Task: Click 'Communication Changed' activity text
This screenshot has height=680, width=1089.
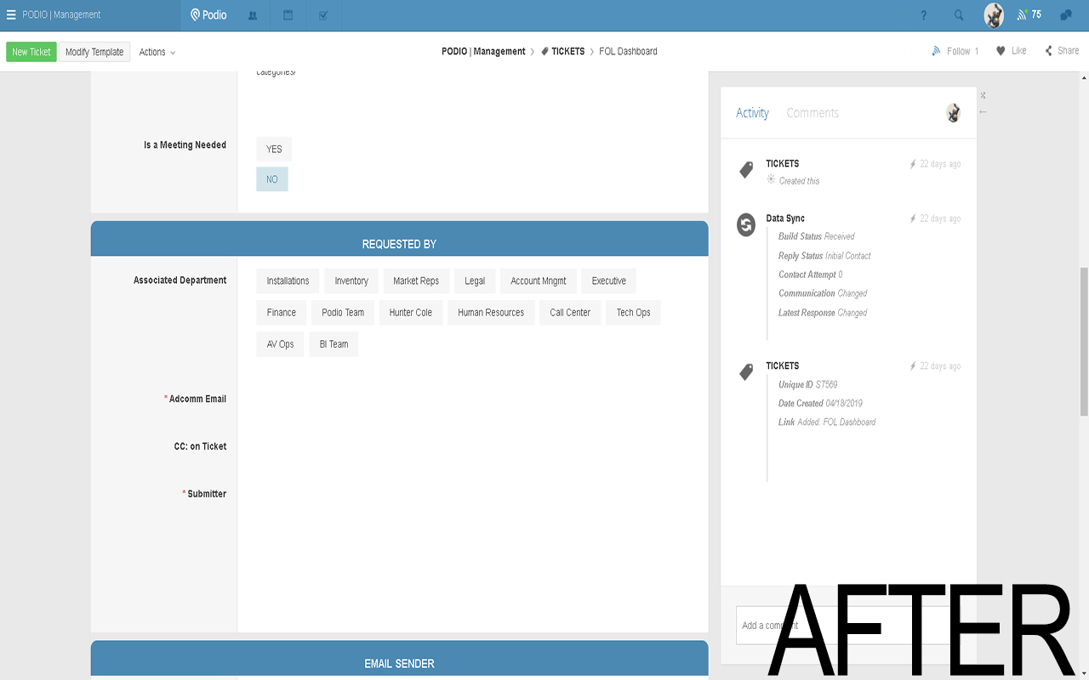Action: [823, 293]
